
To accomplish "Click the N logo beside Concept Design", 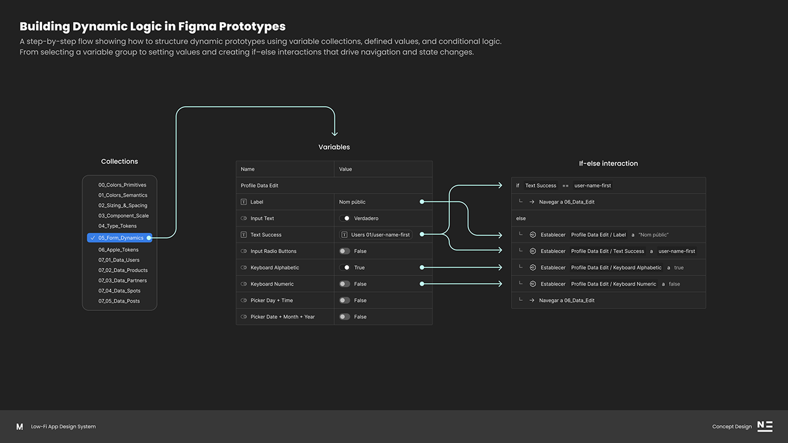I will (765, 426).
